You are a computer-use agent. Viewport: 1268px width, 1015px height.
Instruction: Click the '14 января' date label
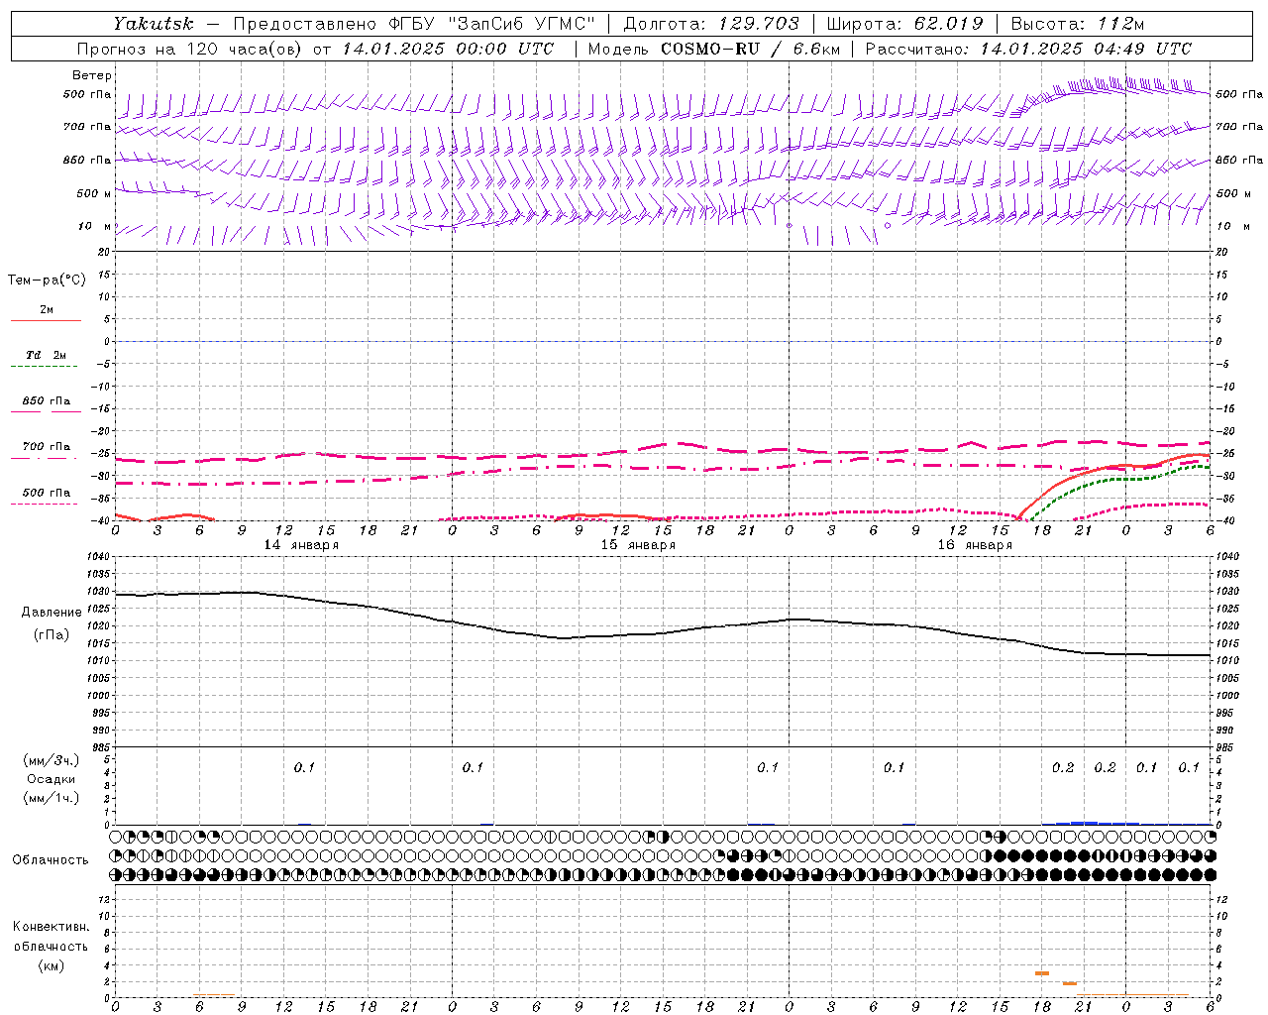[x=301, y=545]
